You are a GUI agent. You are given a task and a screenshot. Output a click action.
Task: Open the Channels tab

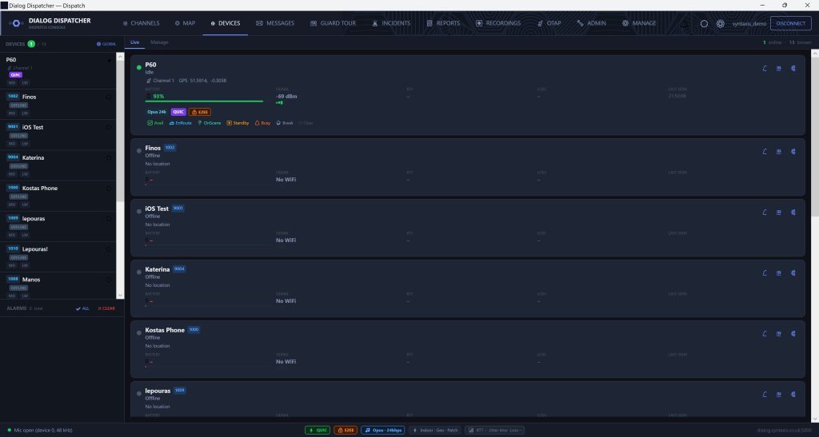pos(141,23)
